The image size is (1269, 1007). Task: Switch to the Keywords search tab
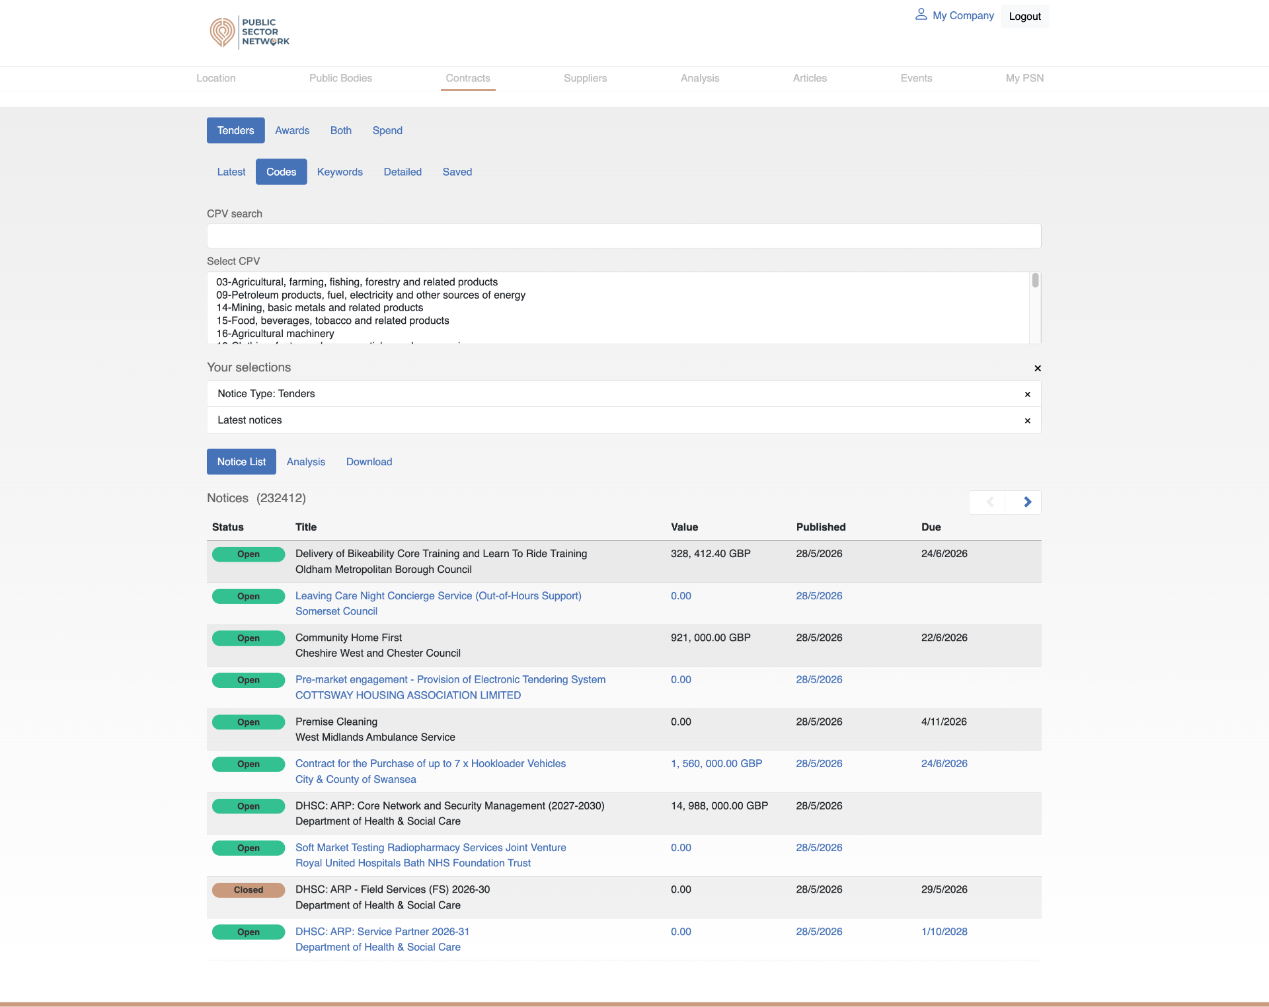(340, 172)
